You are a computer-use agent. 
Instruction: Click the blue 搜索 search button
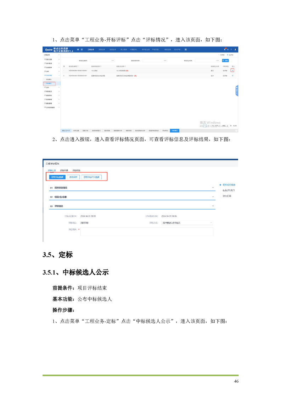225,61
